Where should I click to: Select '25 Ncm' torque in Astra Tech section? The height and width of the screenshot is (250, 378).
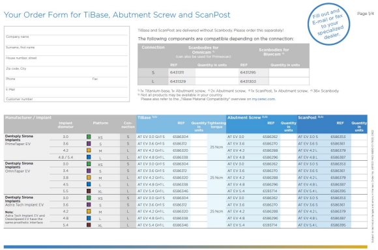point(216,211)
